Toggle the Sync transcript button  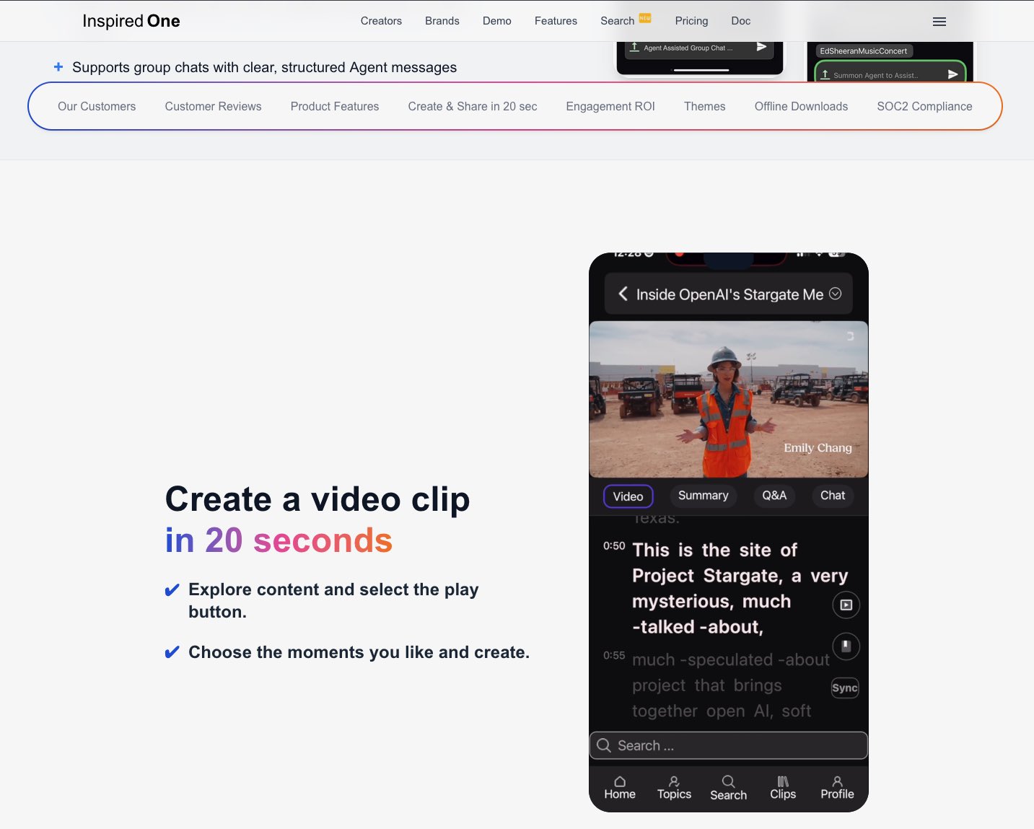844,688
